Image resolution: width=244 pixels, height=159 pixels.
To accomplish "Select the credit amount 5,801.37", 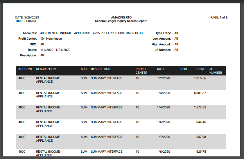I will pyautogui.click(x=200, y=93).
